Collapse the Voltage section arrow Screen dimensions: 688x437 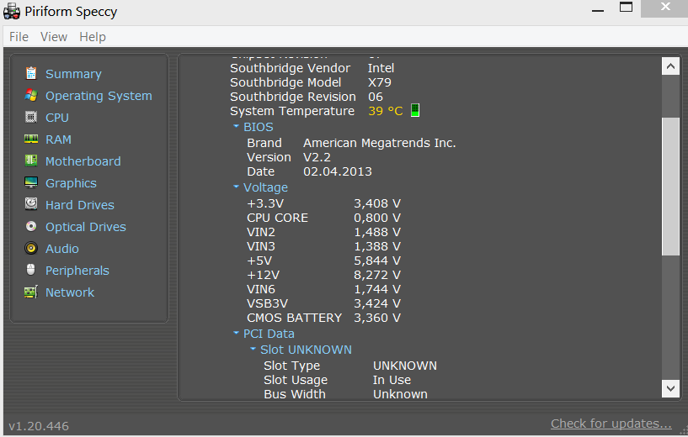(x=236, y=187)
